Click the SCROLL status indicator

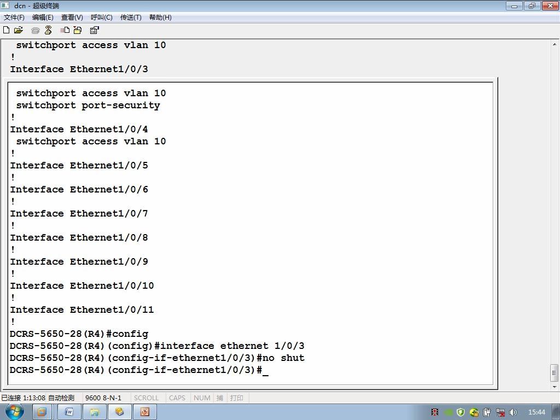click(146, 398)
